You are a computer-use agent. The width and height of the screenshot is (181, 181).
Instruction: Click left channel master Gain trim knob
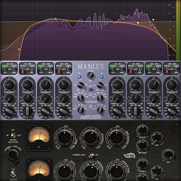(81, 85)
